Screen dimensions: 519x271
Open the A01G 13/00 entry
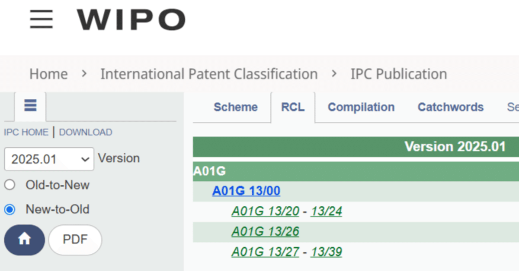[x=246, y=191]
